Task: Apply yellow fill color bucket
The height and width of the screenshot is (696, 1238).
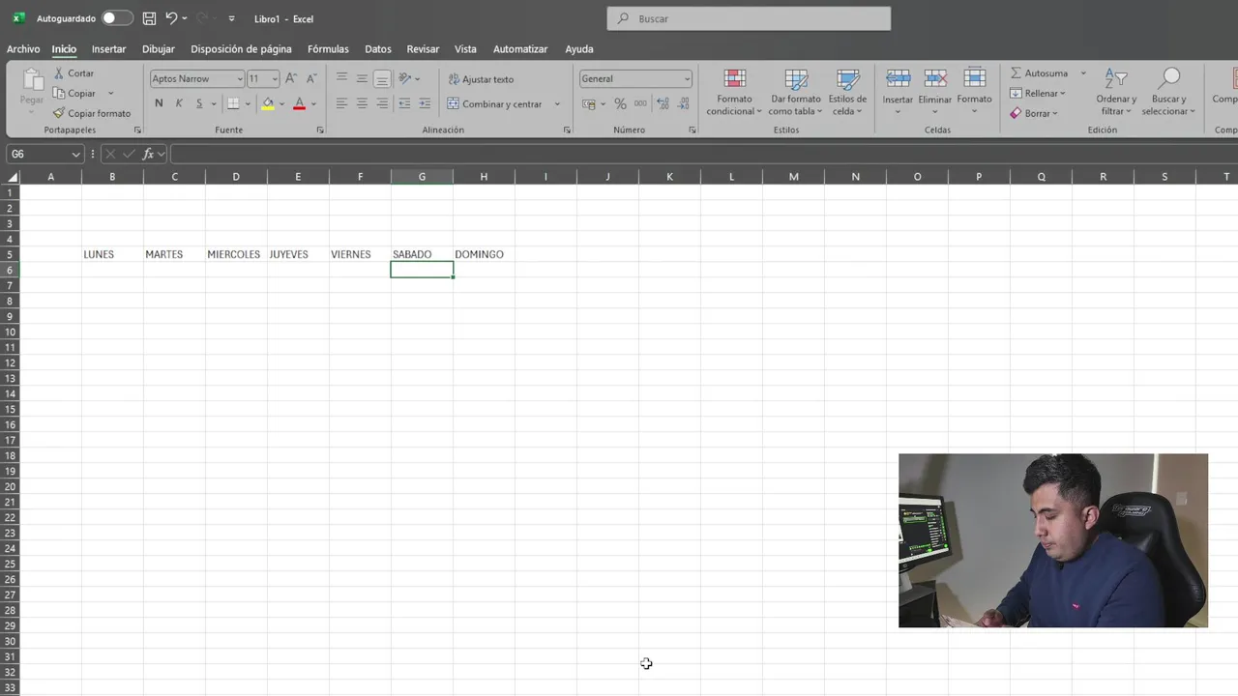Action: 268,103
